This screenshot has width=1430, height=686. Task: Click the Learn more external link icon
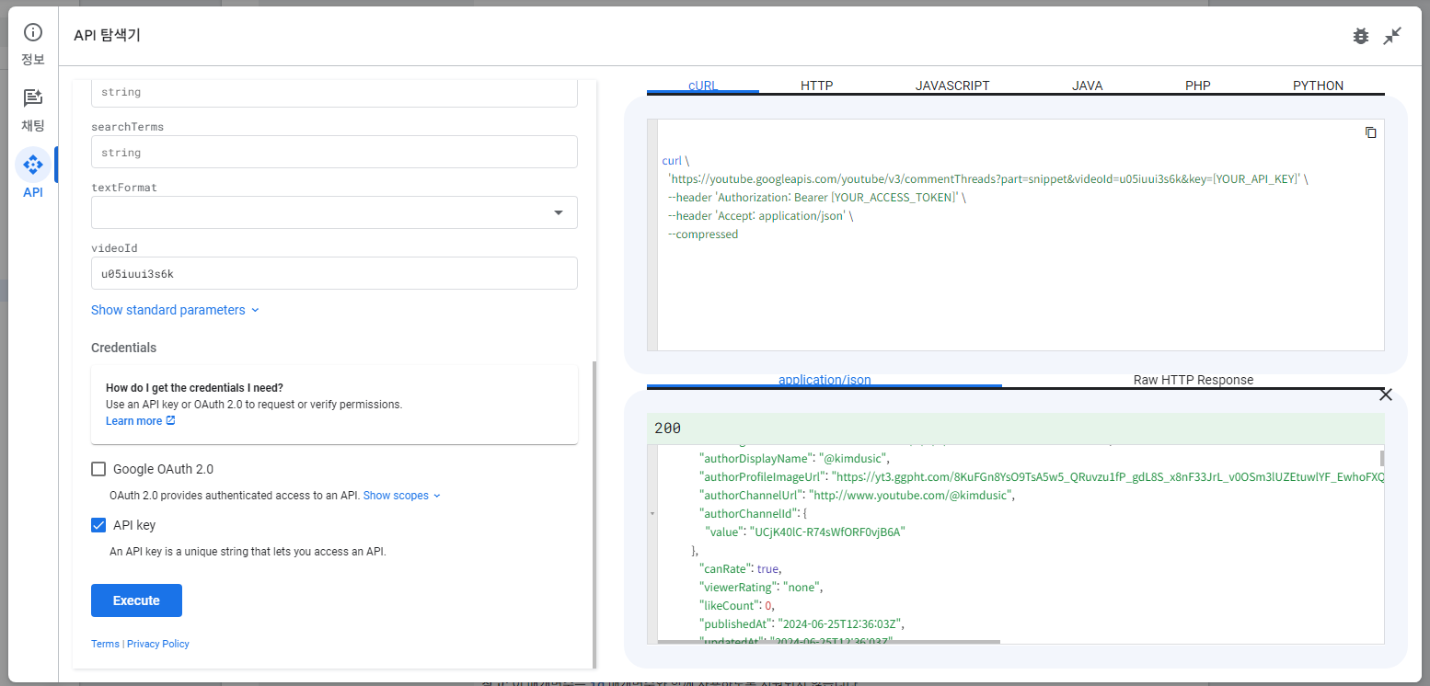170,421
